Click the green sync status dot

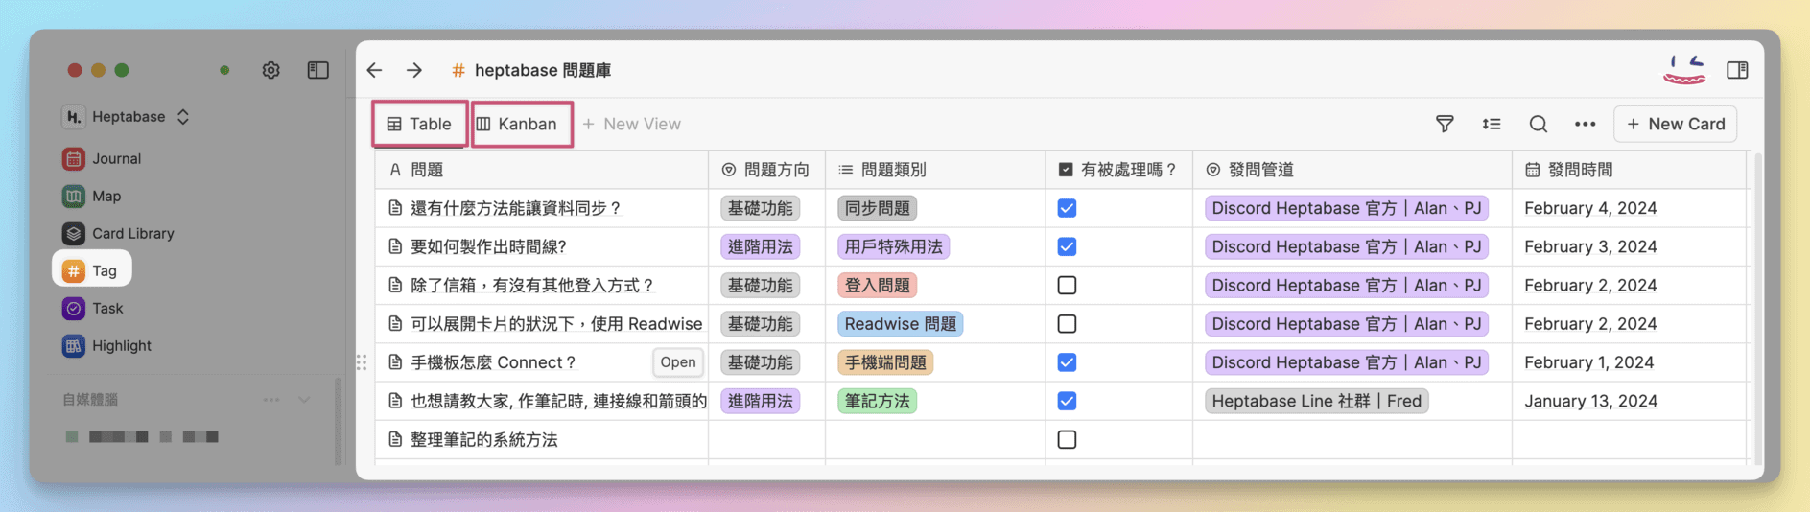click(x=224, y=70)
